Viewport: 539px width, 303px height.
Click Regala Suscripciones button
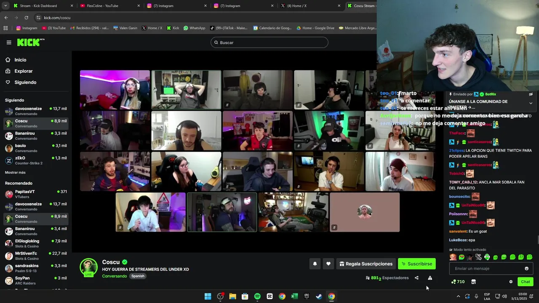pyautogui.click(x=366, y=264)
